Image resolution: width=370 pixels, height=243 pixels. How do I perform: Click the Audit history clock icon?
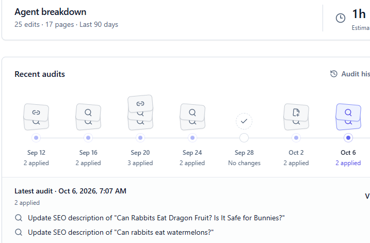click(x=334, y=74)
